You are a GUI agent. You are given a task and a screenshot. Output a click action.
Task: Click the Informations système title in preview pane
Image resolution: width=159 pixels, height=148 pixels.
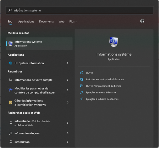point(114,54)
